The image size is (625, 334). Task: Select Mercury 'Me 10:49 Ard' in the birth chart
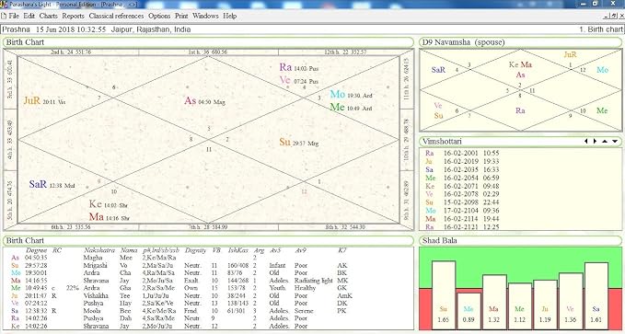point(351,108)
